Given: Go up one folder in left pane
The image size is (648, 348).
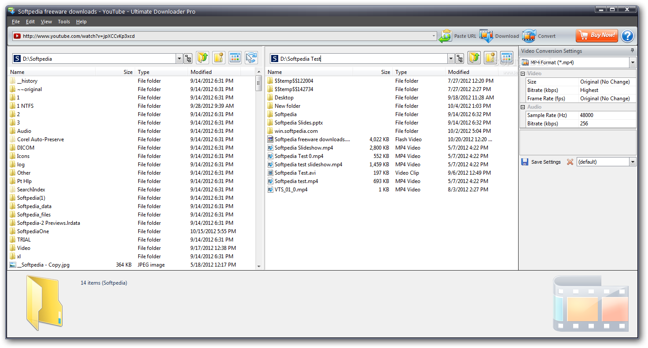Looking at the screenshot, I should (x=202, y=58).
